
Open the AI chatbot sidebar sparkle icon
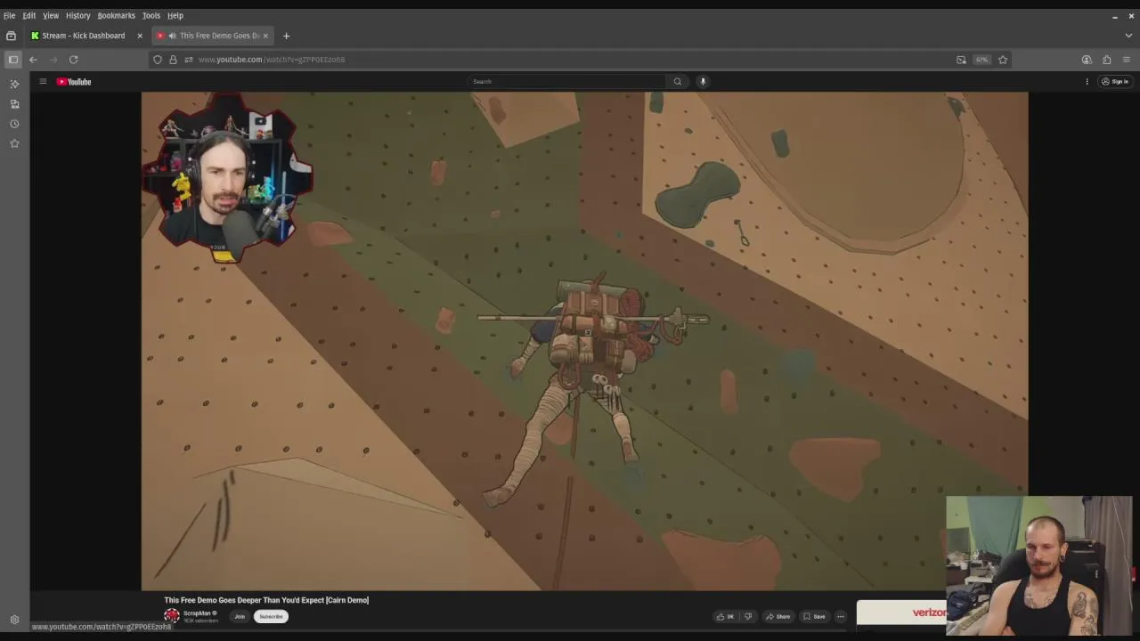pyautogui.click(x=14, y=84)
